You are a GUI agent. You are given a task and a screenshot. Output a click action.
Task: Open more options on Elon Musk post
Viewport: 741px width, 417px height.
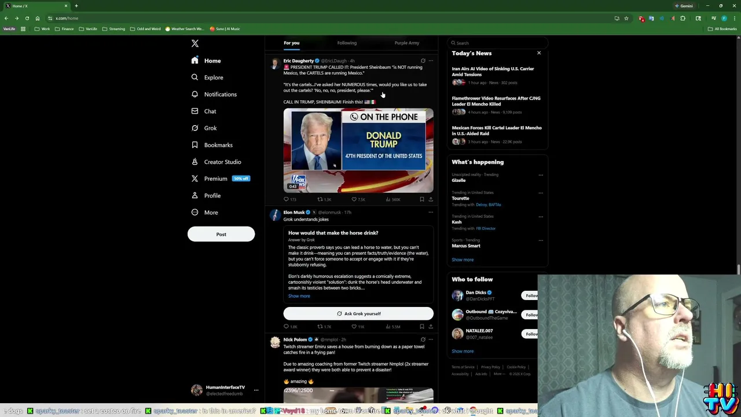(431, 213)
